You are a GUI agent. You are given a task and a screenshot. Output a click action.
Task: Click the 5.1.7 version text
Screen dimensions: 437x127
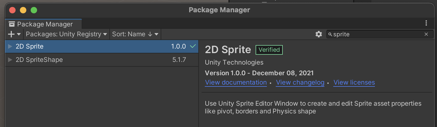[x=179, y=60]
